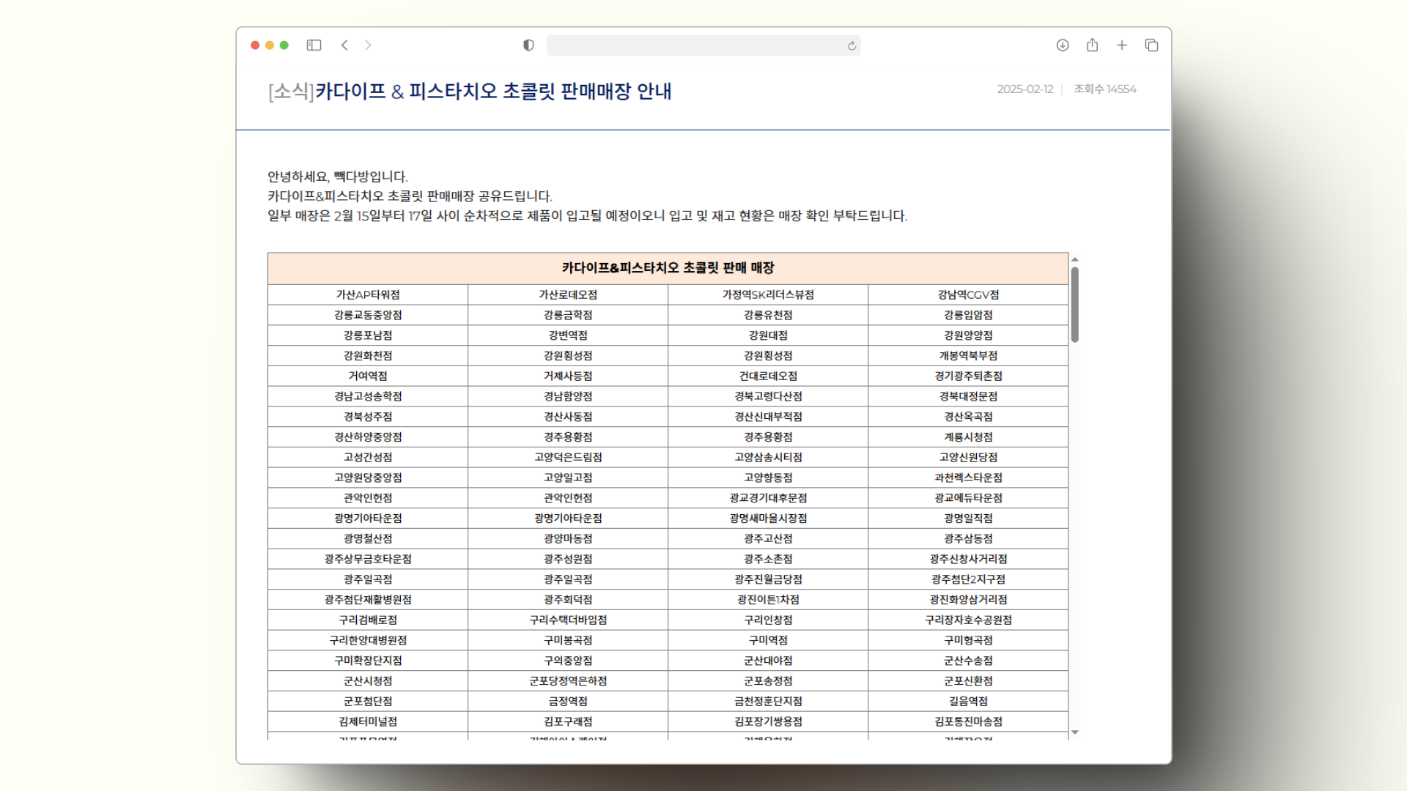Image resolution: width=1407 pixels, height=791 pixels.
Task: Go forward to next page
Action: coord(368,45)
